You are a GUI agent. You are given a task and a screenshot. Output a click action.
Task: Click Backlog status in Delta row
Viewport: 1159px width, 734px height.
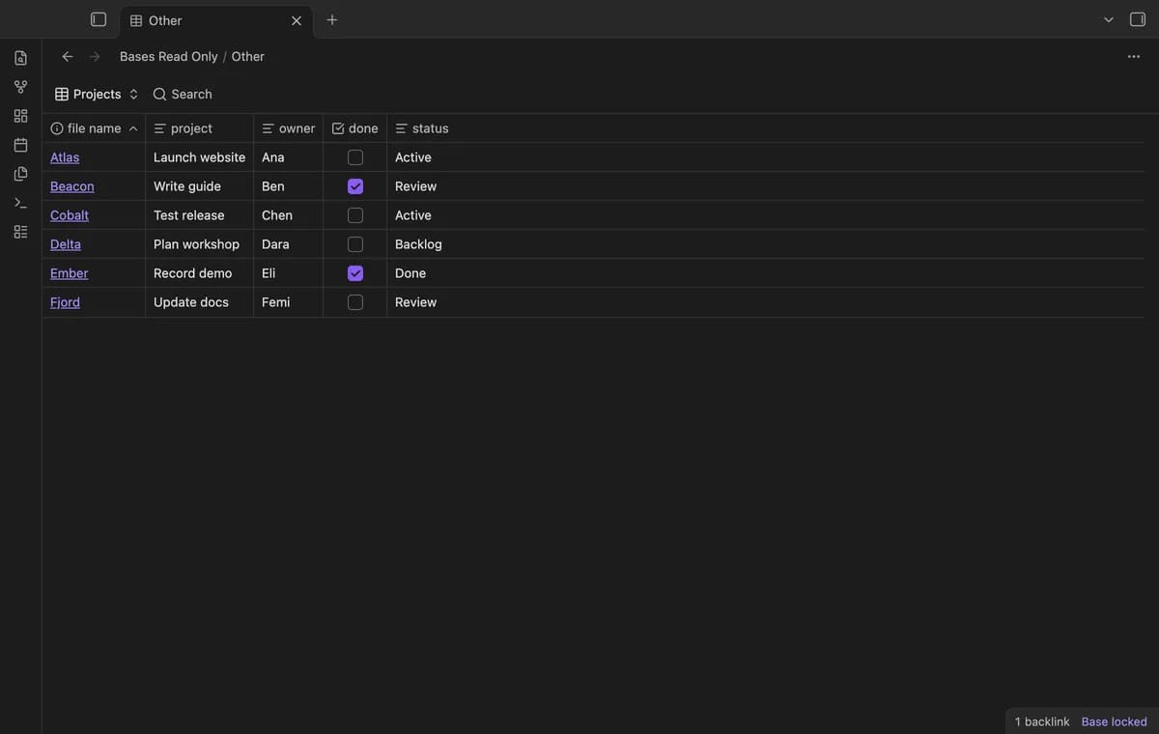(x=418, y=244)
